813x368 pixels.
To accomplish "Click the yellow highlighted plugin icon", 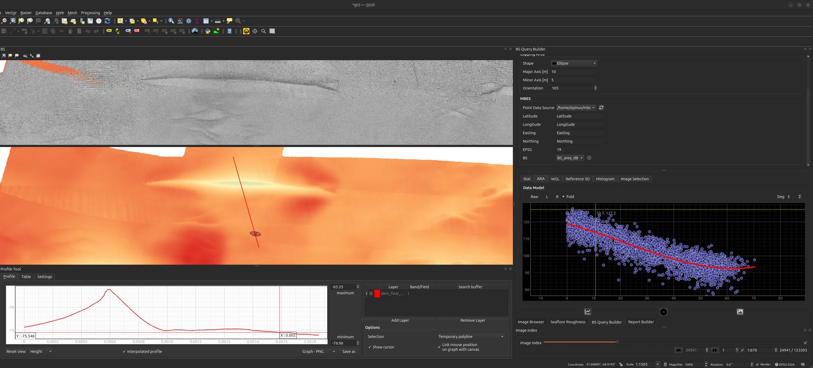I will [246, 31].
